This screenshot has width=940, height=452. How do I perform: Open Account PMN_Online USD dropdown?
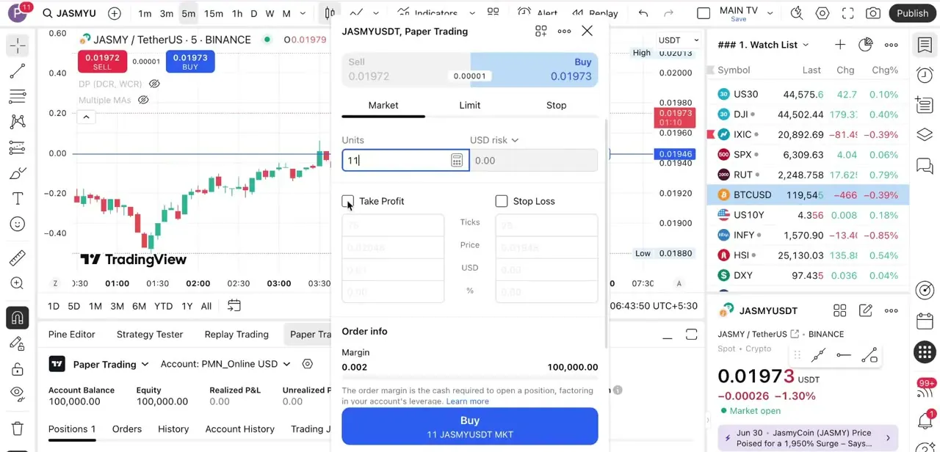(225, 364)
